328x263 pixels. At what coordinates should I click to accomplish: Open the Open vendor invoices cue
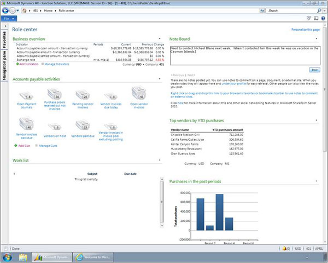(139, 98)
